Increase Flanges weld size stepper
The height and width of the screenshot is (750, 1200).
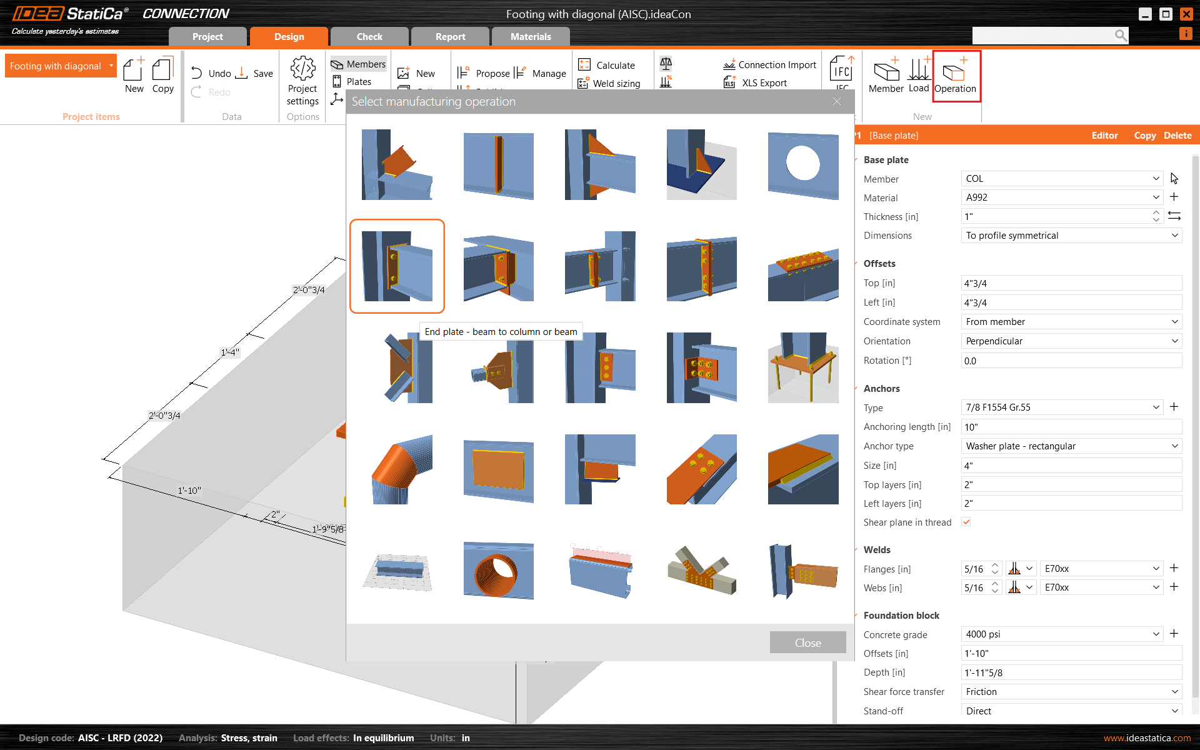[x=995, y=565]
